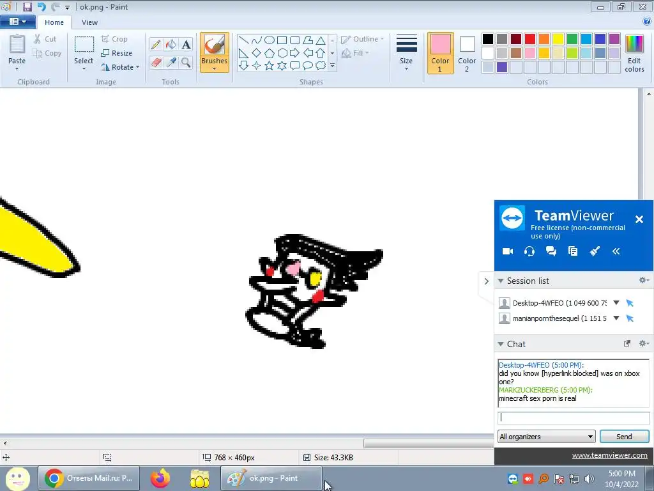654x491 pixels.
Task: Choose the right arrow shape
Action: [295, 53]
